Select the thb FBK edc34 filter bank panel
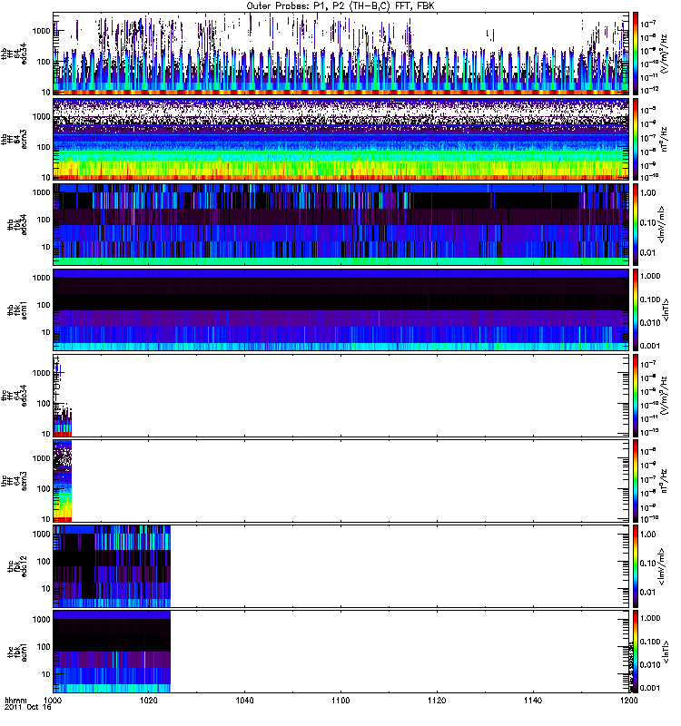Viewport: 681px width, 726px height. (x=340, y=223)
